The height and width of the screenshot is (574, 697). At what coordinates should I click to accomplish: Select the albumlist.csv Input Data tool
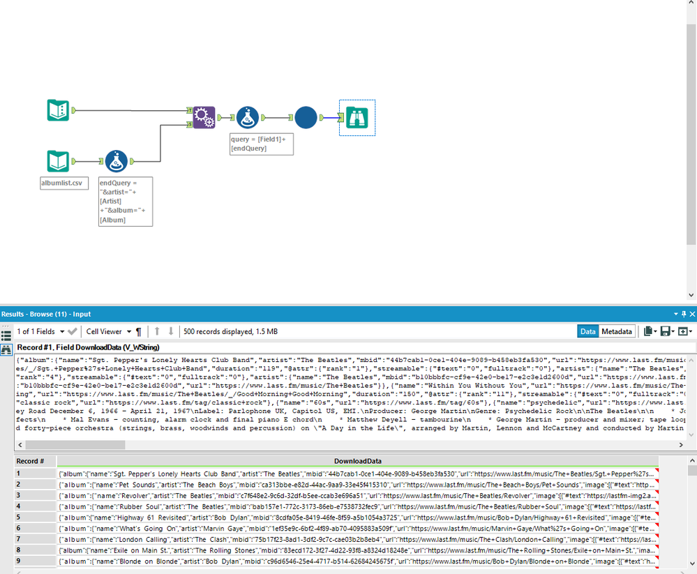(58, 161)
